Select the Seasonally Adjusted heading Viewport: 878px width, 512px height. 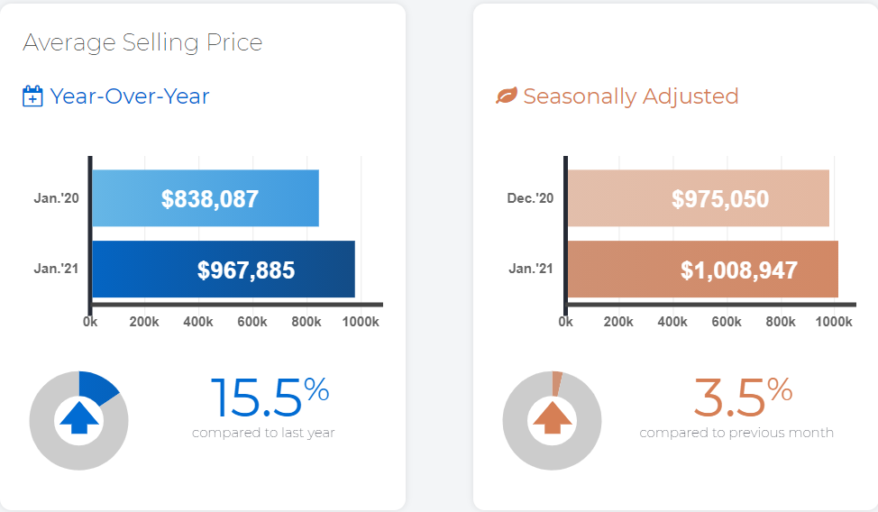coord(631,96)
